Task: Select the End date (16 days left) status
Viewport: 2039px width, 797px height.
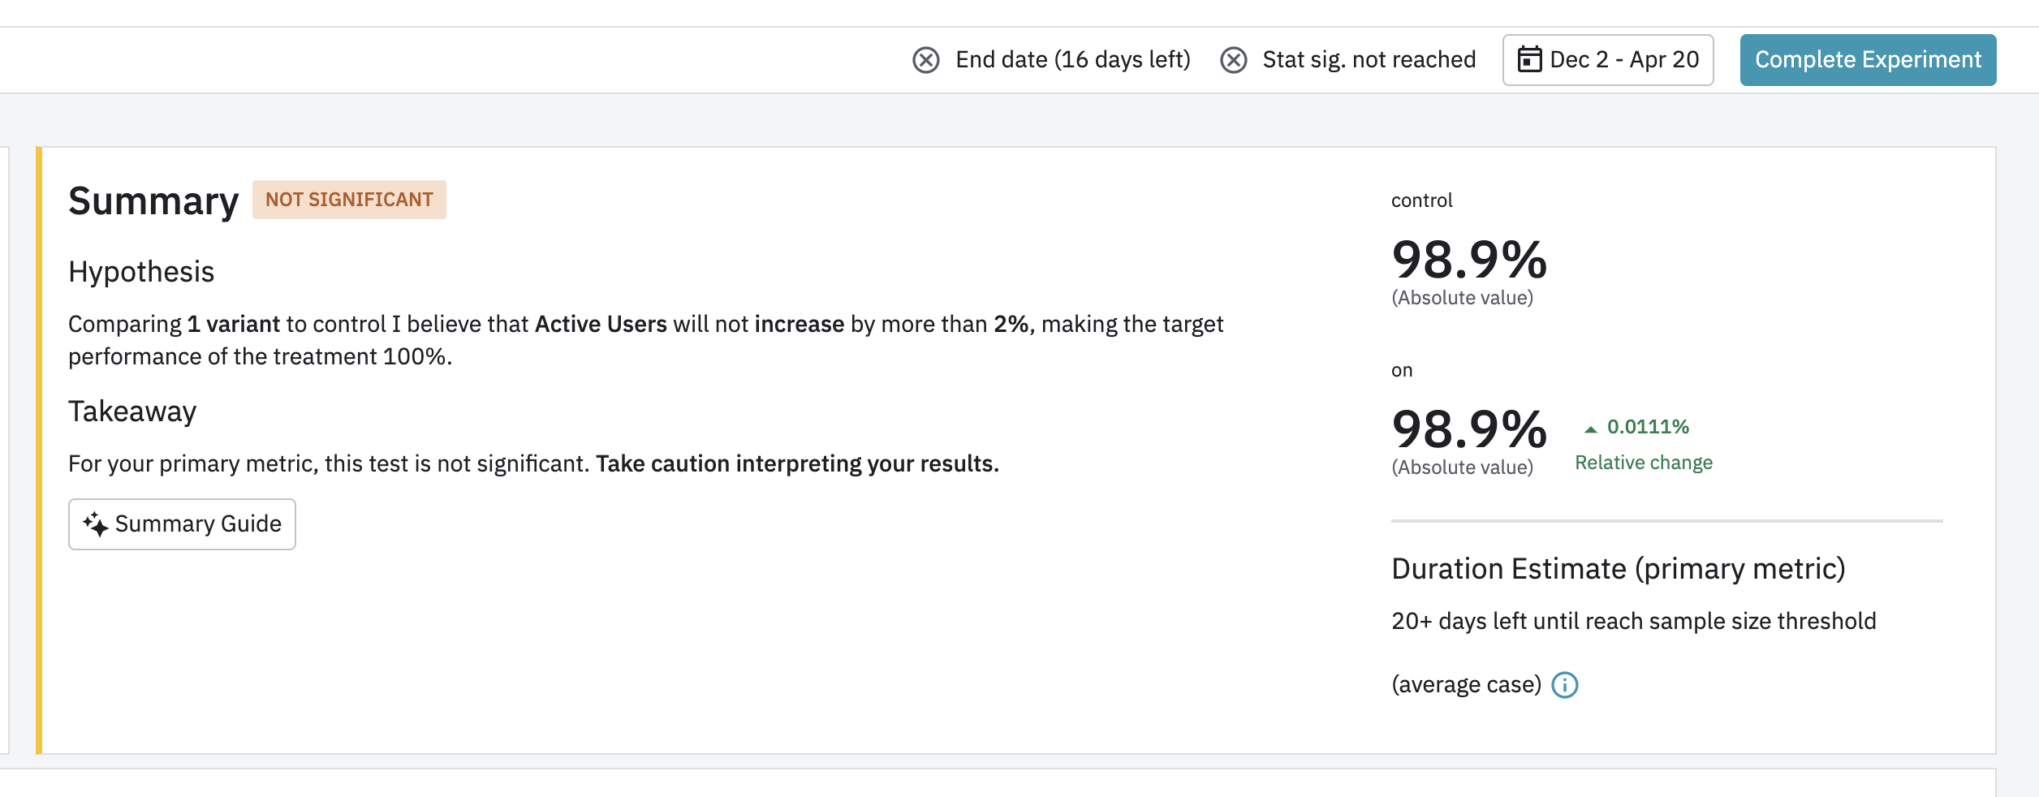Action: 1072,60
